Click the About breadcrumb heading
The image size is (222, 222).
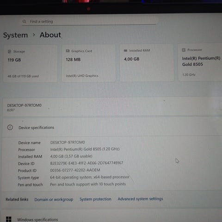coord(50,35)
